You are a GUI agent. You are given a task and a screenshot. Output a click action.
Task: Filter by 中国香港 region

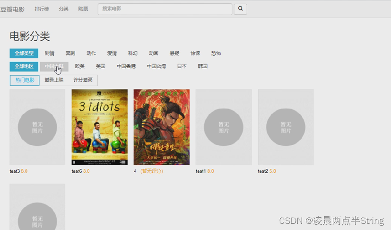pos(126,66)
